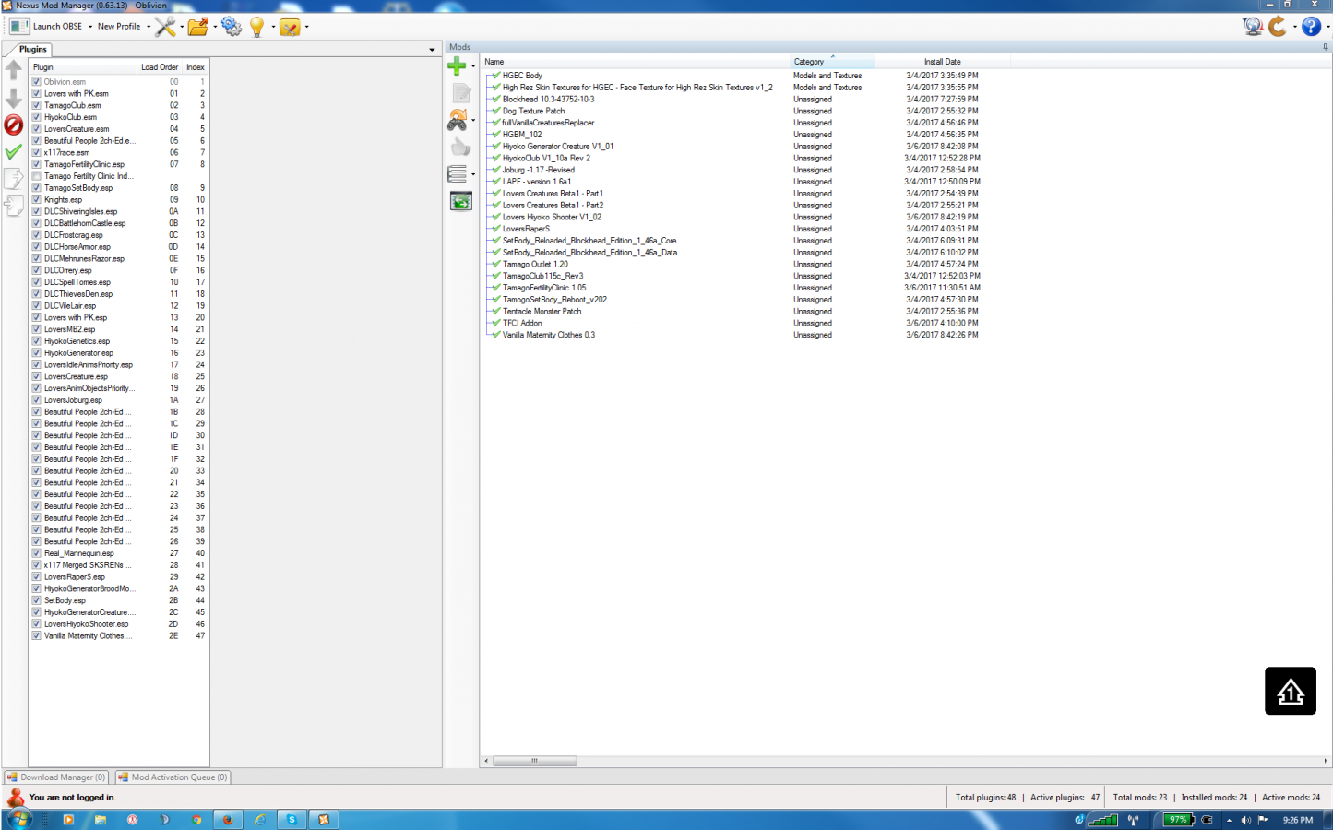Viewport: 1333px width, 830px height.
Task: Open help via blue question mark icon
Action: point(1311,27)
